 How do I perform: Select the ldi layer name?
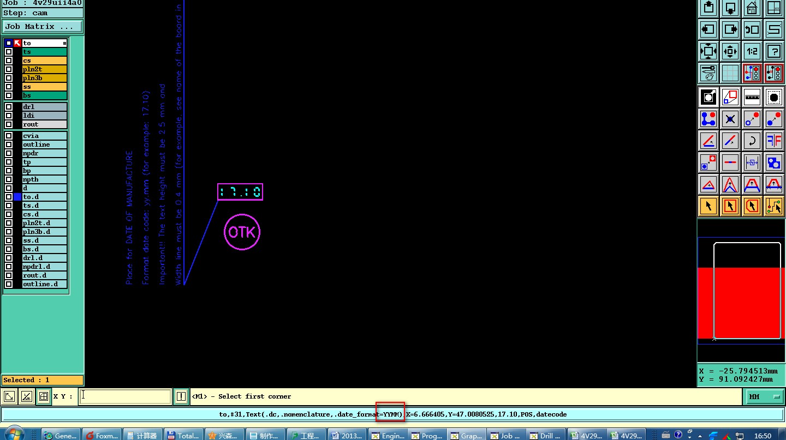point(45,116)
